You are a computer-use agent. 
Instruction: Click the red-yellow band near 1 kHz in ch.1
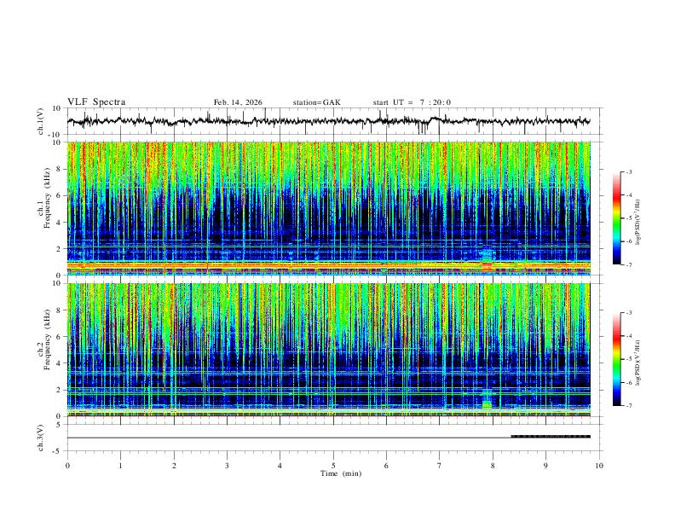point(328,265)
